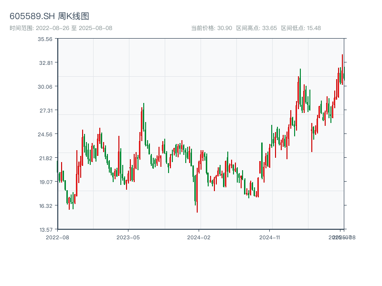Click y-axis label 32.81
This screenshot has height=286, width=382.
coord(46,63)
